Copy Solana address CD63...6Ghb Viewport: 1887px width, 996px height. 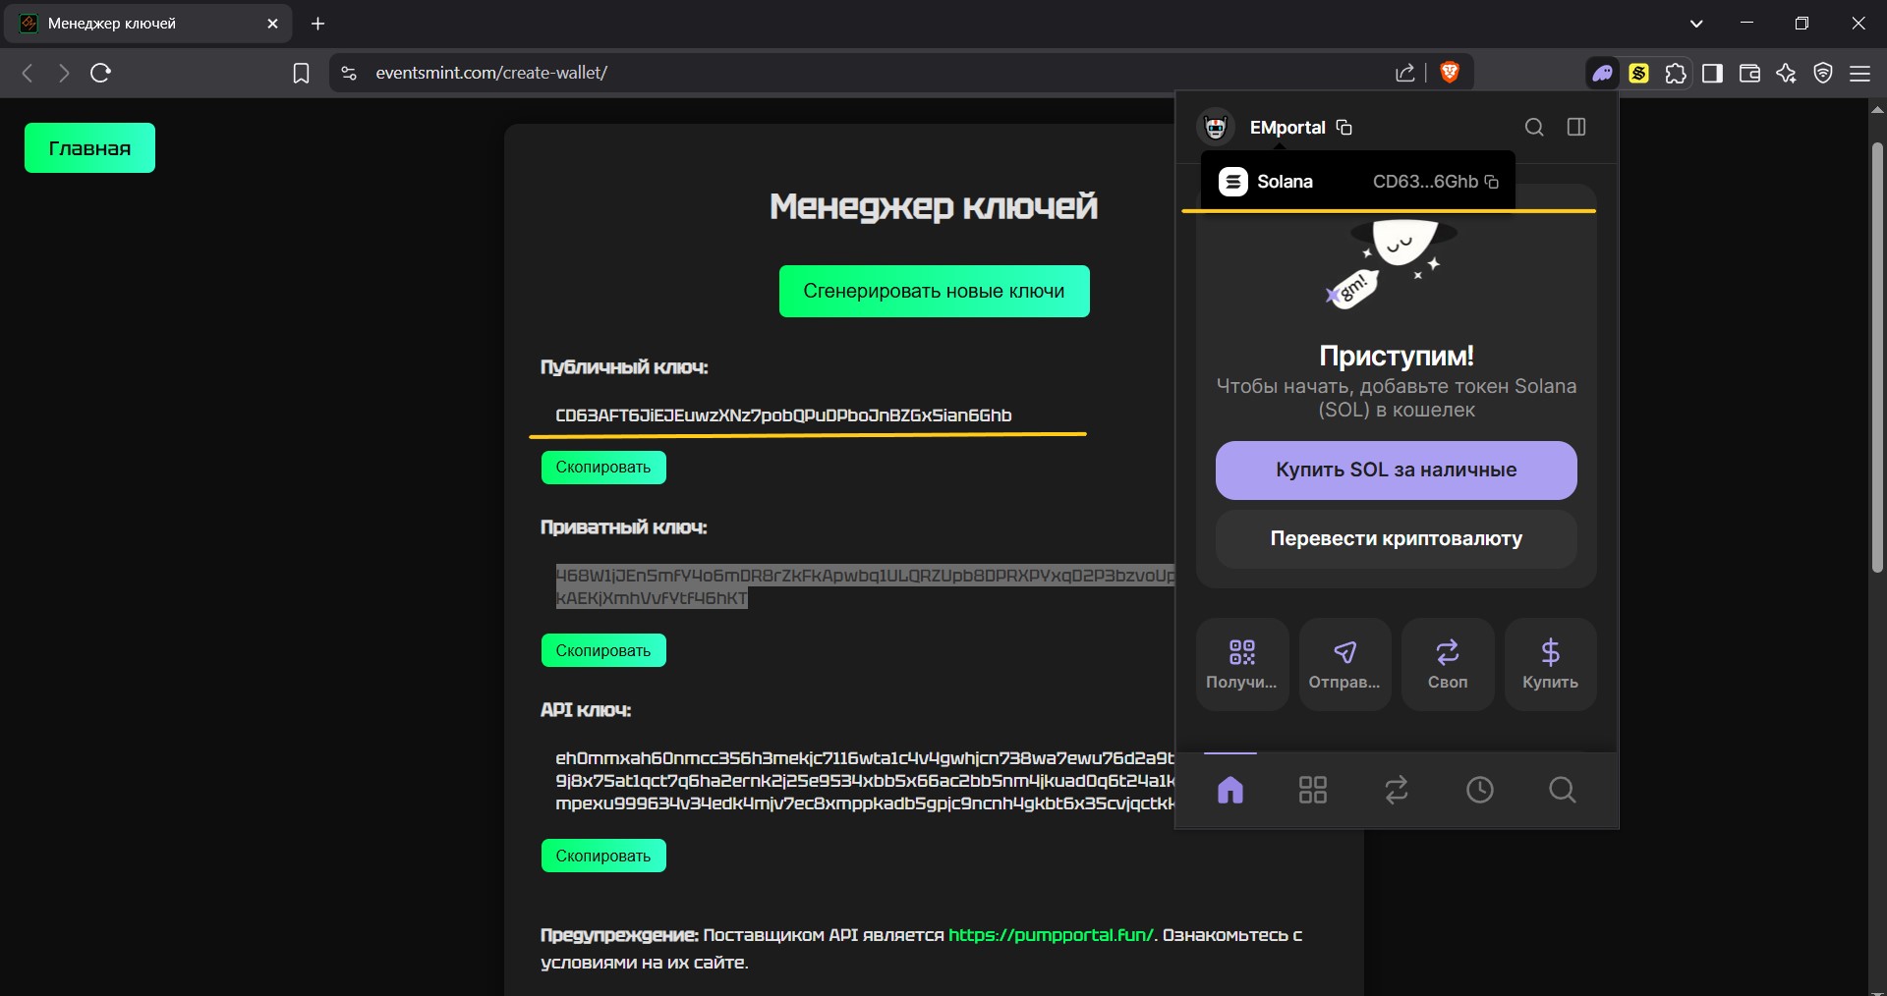pyautogui.click(x=1491, y=182)
